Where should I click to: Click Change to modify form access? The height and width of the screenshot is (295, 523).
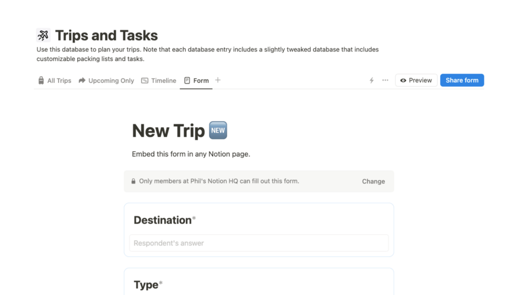[373, 181]
